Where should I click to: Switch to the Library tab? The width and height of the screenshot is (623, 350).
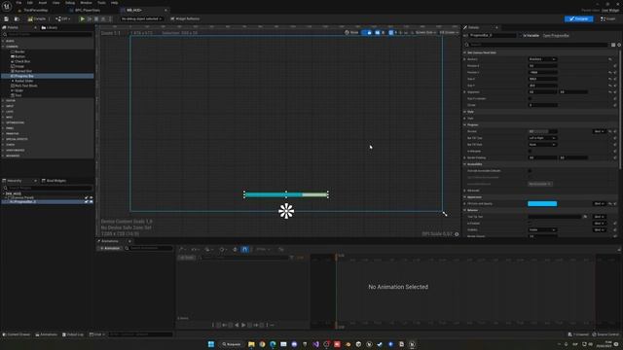(50, 27)
